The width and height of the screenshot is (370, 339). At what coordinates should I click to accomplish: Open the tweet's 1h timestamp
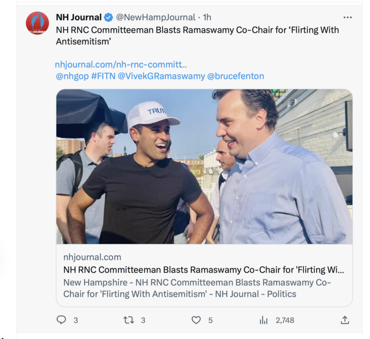coord(207,17)
